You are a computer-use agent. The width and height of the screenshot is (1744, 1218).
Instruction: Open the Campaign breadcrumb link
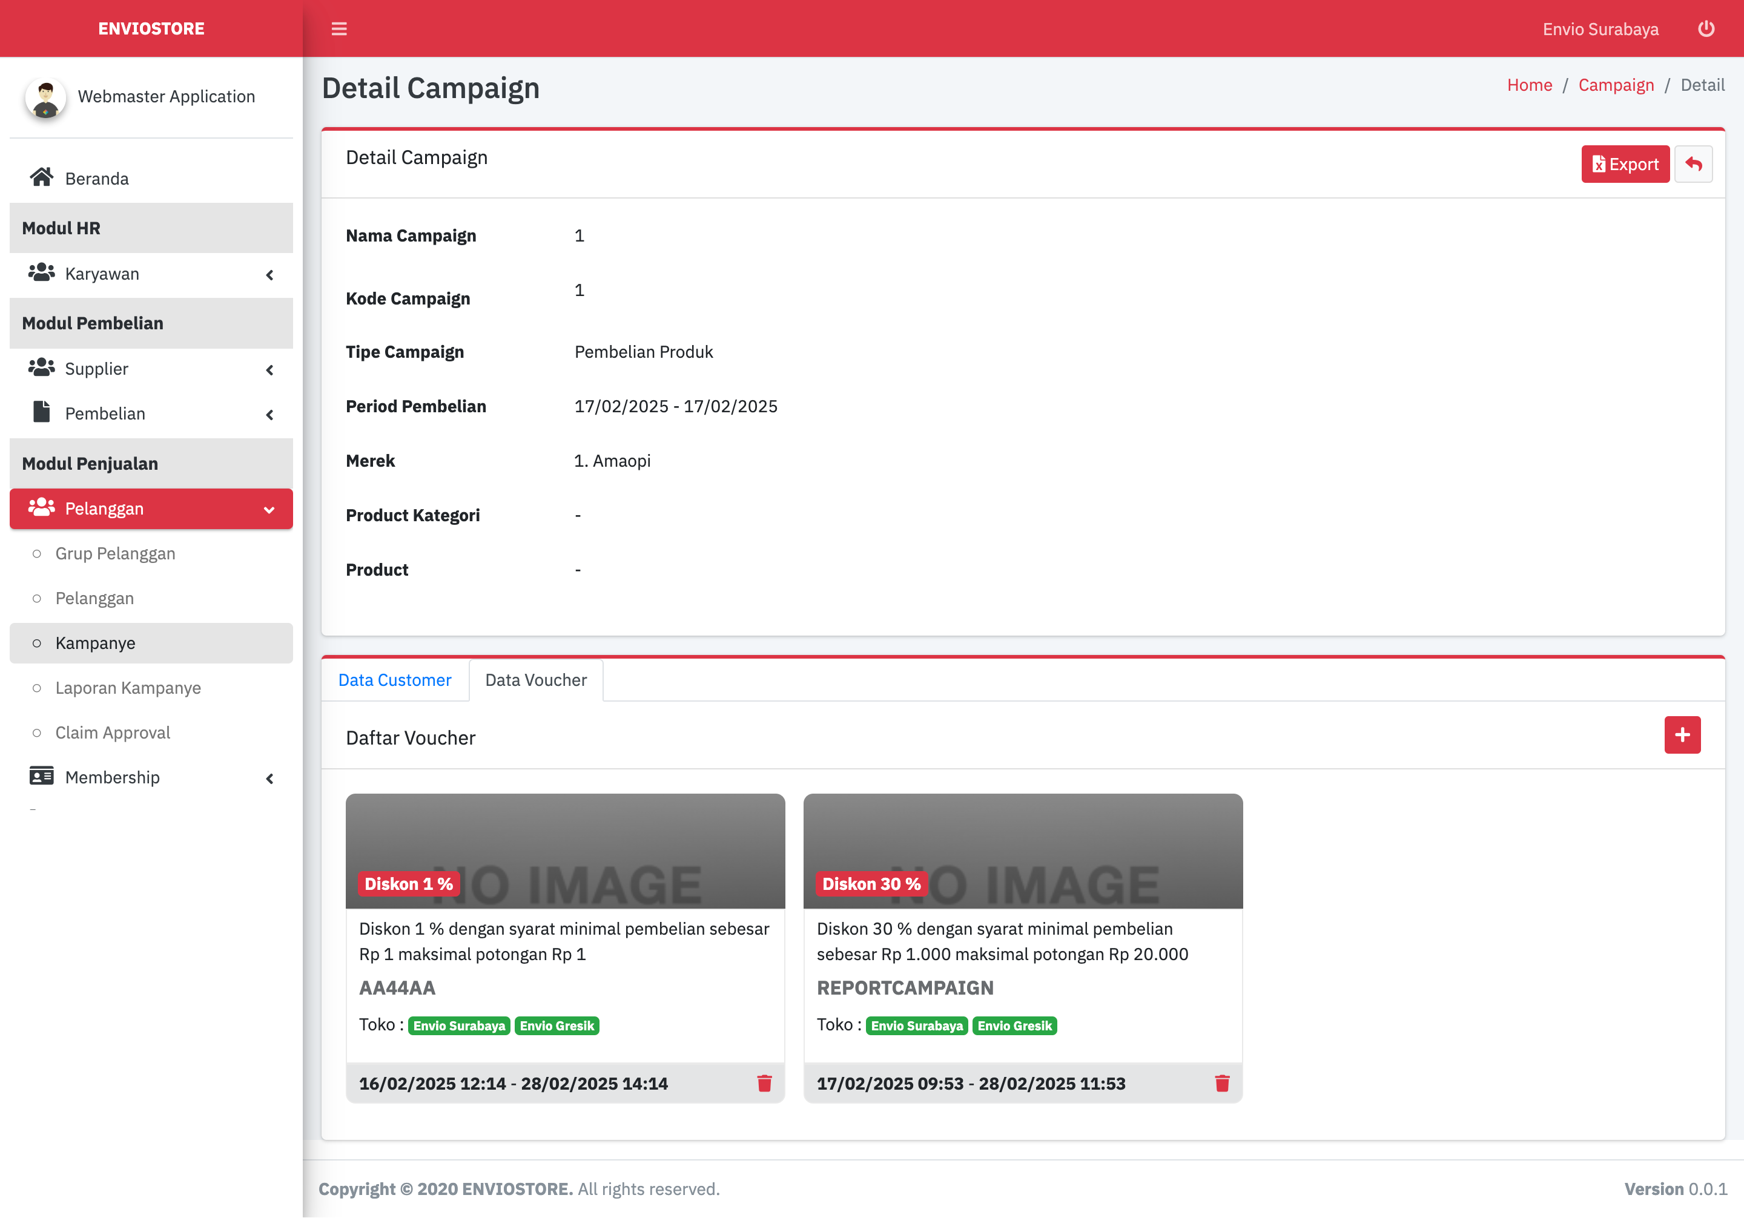(x=1615, y=85)
